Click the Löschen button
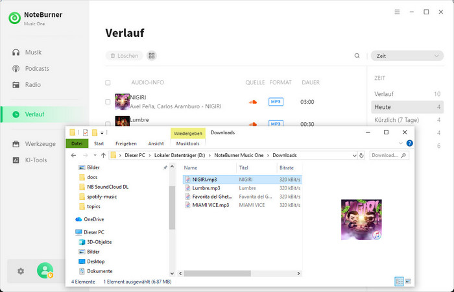 tap(125, 56)
